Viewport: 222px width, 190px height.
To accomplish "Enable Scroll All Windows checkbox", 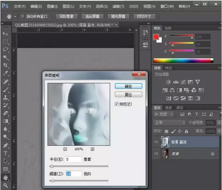I will 22,17.
